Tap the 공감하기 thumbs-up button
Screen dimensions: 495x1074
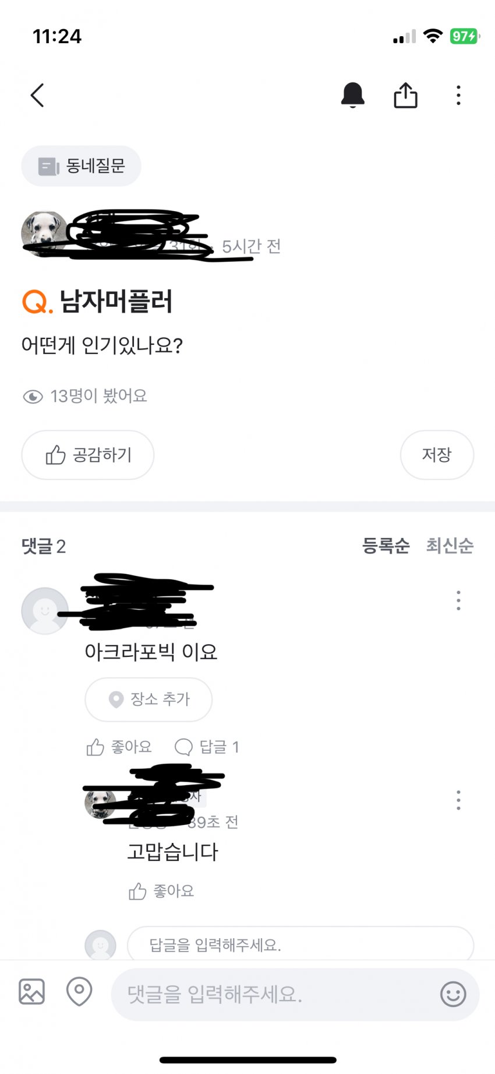88,455
